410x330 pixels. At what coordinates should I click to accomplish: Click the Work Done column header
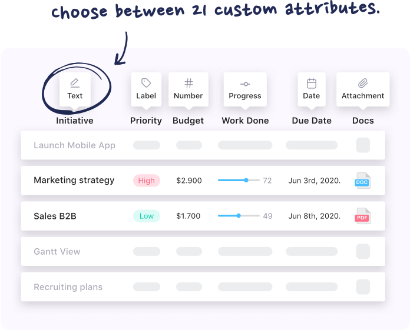pos(245,121)
